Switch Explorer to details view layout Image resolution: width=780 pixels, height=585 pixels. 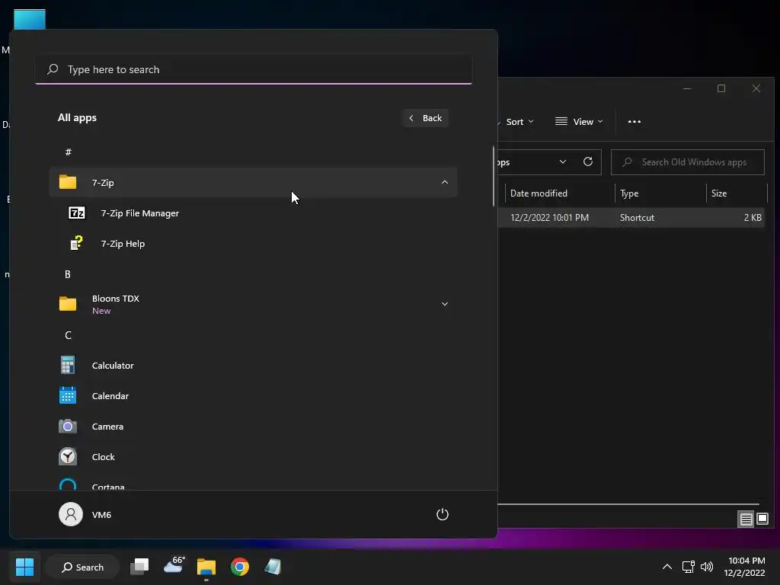coord(746,519)
